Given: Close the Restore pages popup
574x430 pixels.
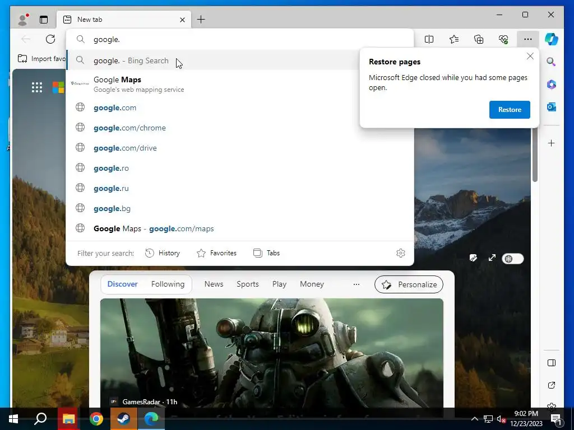Looking at the screenshot, I should click(x=530, y=57).
